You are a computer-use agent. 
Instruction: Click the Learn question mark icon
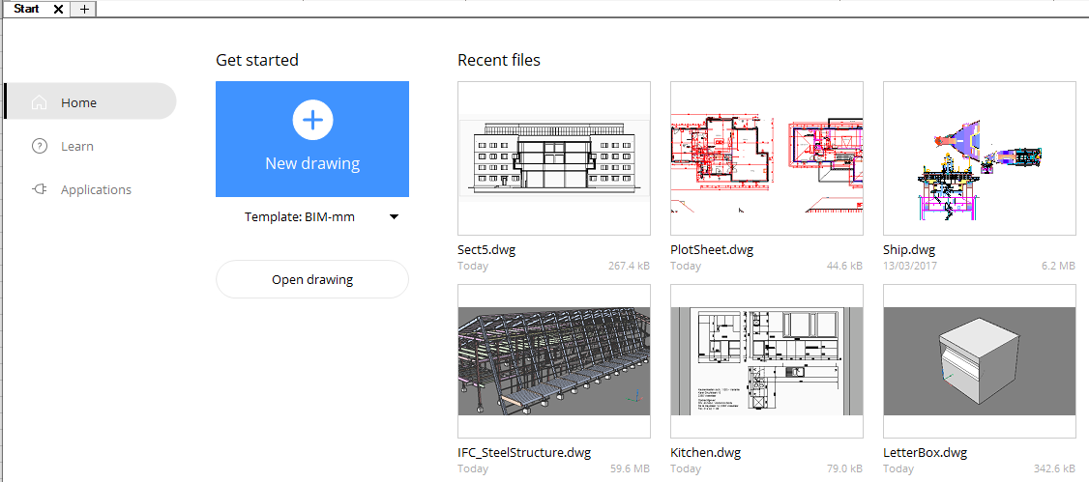pyautogui.click(x=40, y=146)
